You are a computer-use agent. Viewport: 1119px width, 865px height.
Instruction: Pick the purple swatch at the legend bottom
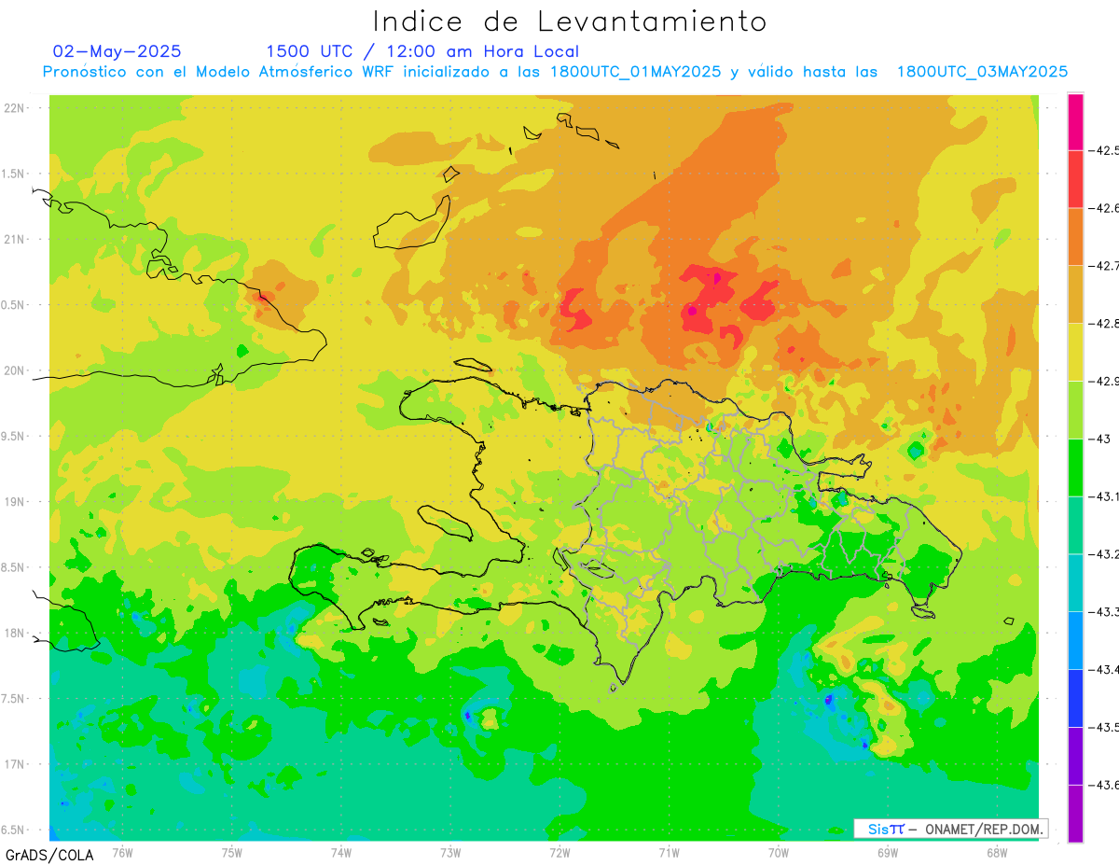pos(1075,814)
